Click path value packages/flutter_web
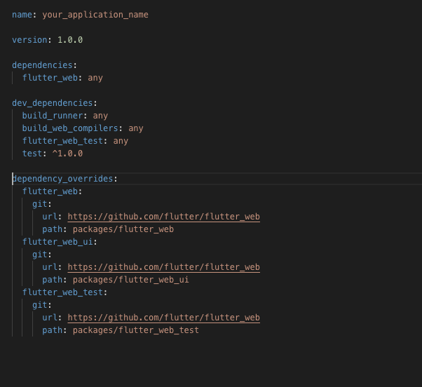 pos(123,229)
